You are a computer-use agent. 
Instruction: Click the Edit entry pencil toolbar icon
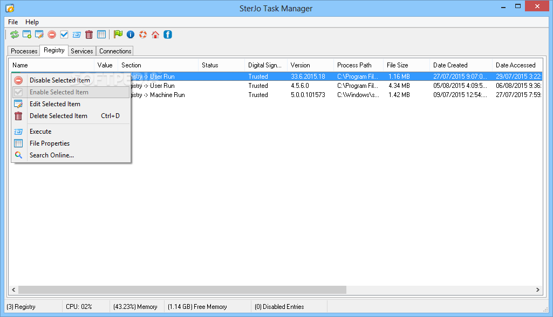[x=39, y=35]
